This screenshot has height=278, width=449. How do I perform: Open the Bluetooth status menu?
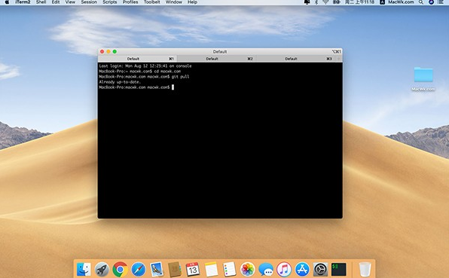316,2
